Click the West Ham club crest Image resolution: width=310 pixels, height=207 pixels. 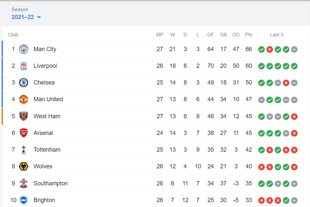[x=24, y=116]
